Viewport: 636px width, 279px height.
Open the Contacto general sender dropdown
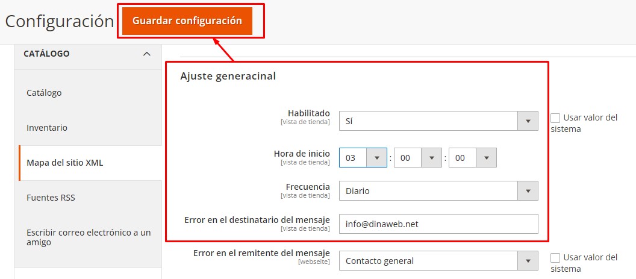click(438, 261)
